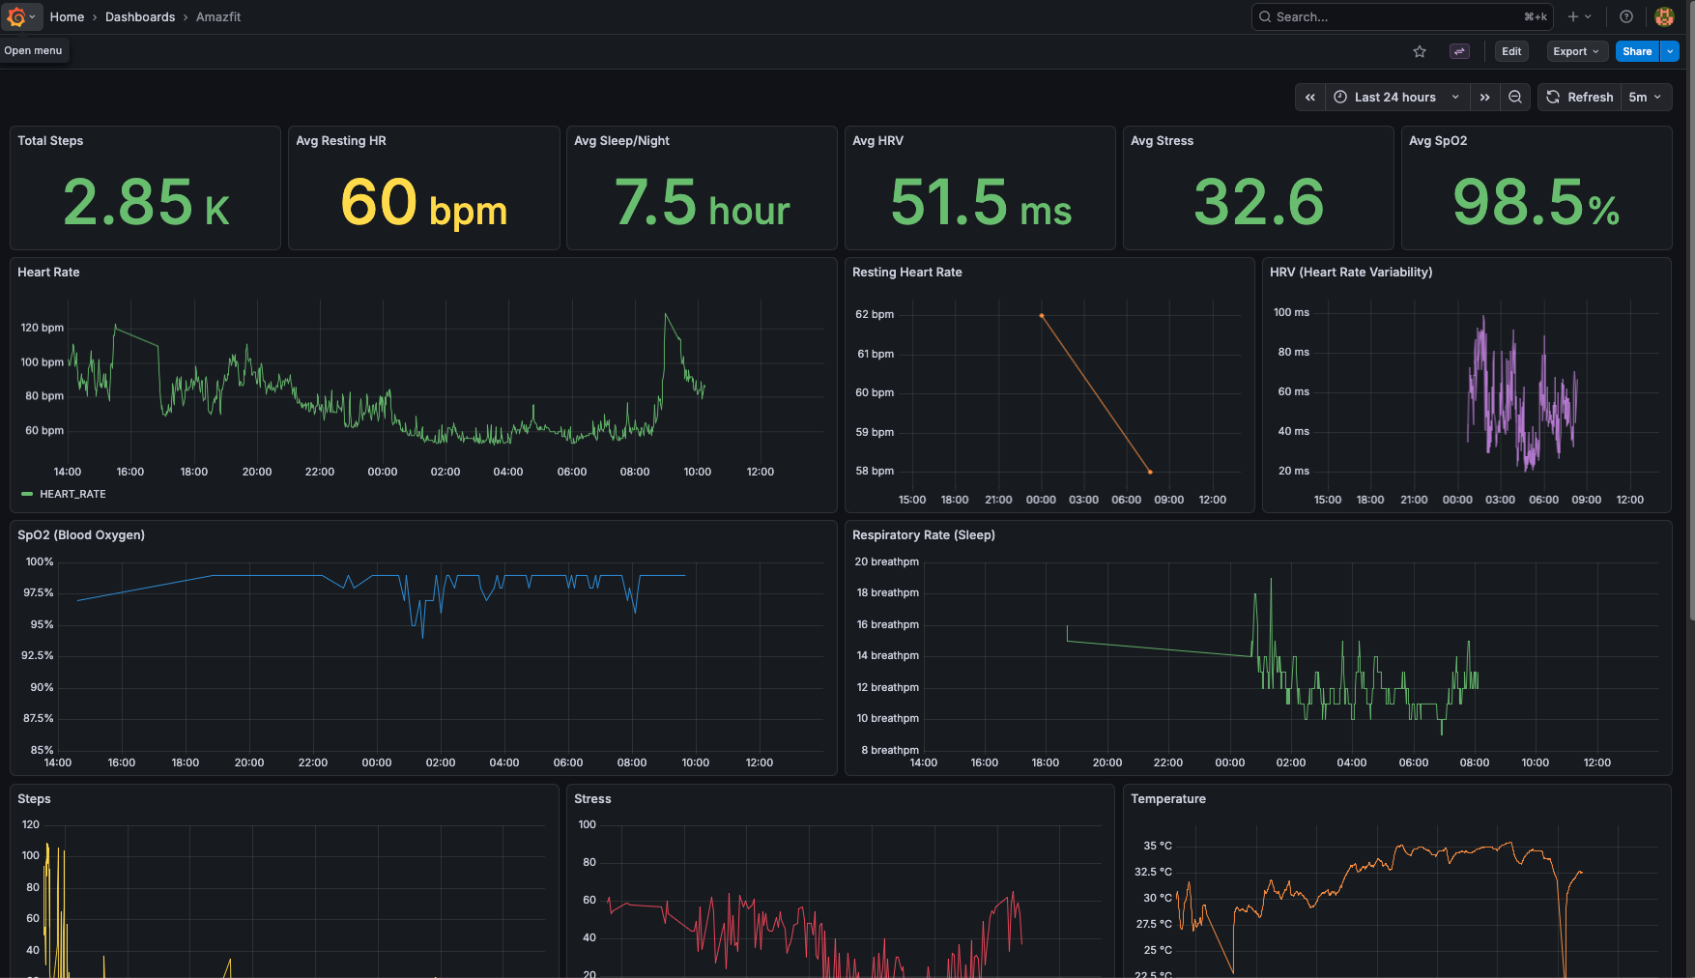Open the Last 24 hours time picker

coord(1396,98)
